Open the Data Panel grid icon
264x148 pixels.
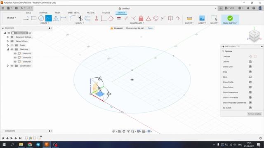point(3,8)
